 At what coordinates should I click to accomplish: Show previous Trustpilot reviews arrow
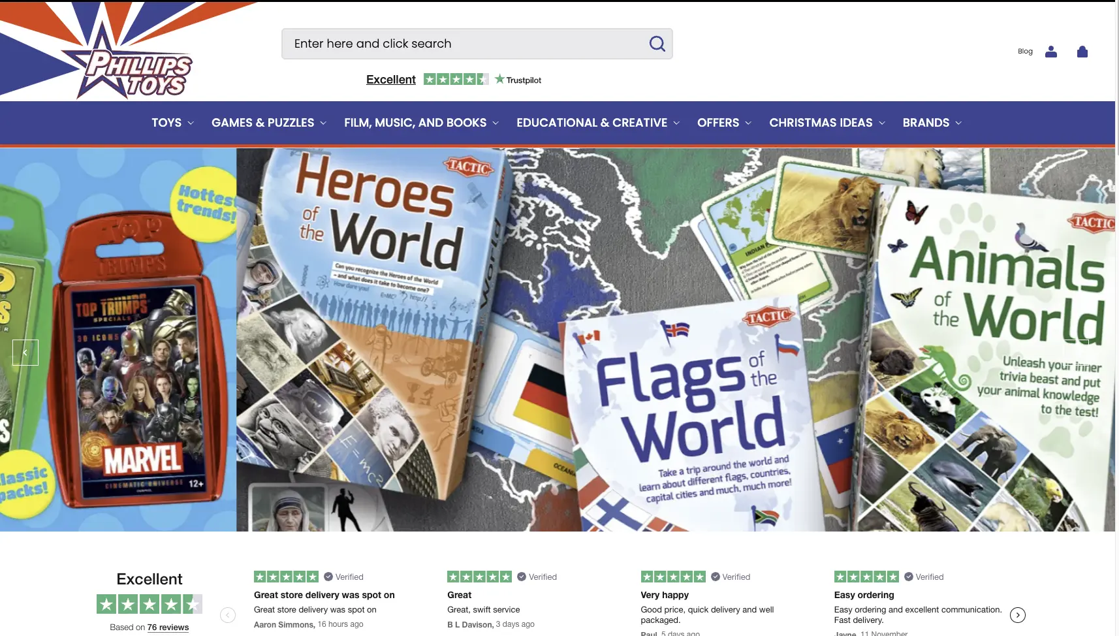point(228,615)
